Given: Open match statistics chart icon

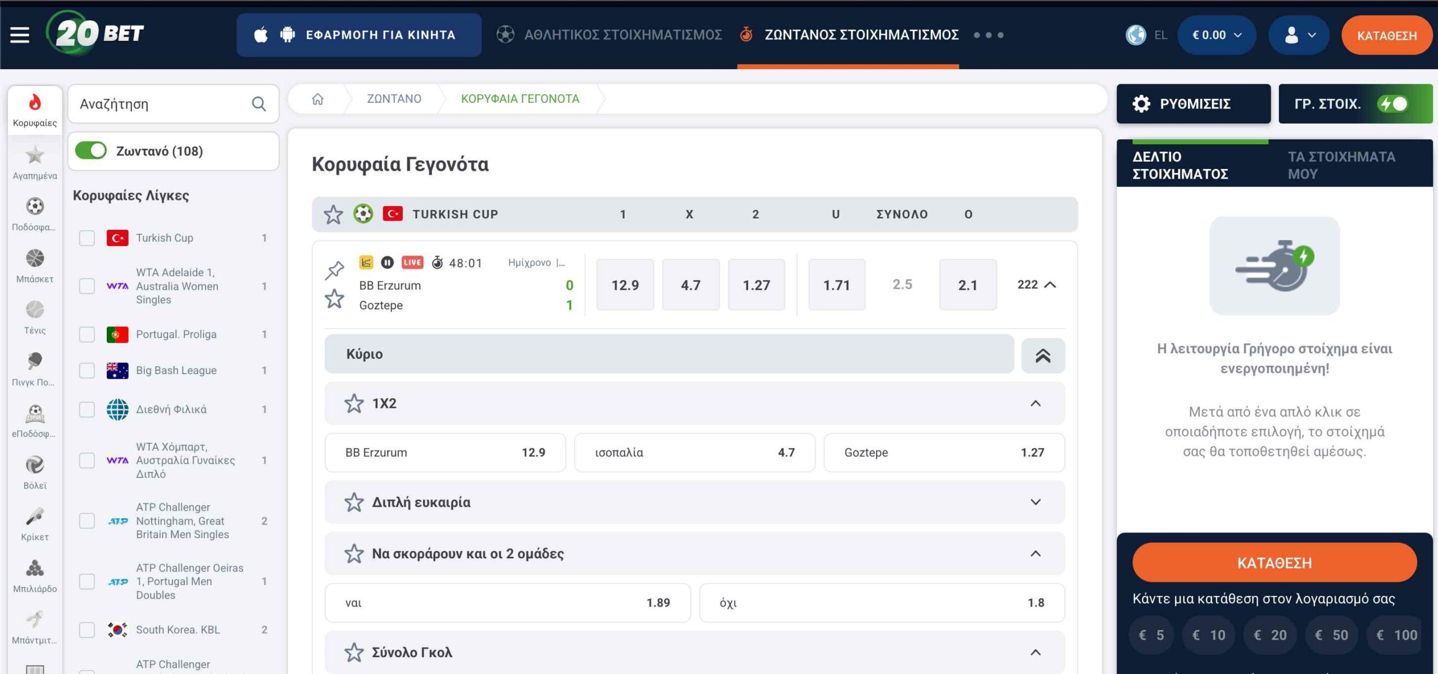Looking at the screenshot, I should (x=366, y=262).
